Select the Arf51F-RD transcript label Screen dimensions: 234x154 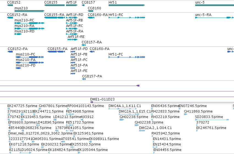point(75,15)
